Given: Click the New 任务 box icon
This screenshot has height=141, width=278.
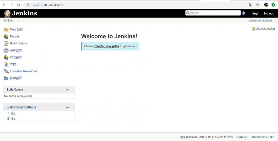Looking at the screenshot, I should pos(6,29).
